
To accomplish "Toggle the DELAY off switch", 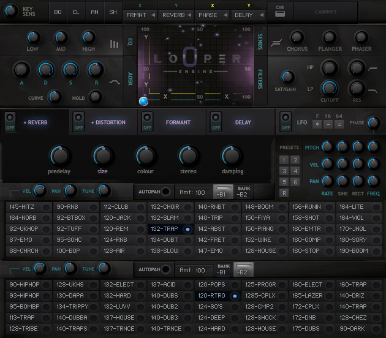I will pyautogui.click(x=216, y=122).
